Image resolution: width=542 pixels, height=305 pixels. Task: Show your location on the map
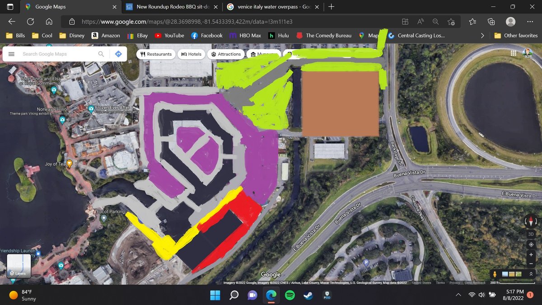[x=531, y=244]
